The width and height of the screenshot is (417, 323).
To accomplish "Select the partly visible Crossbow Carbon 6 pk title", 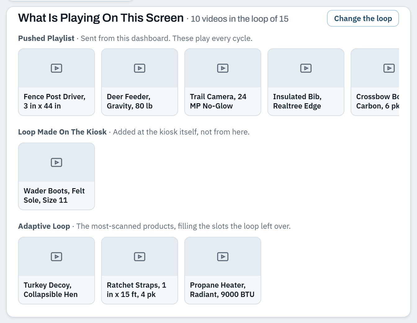I will 378,101.
